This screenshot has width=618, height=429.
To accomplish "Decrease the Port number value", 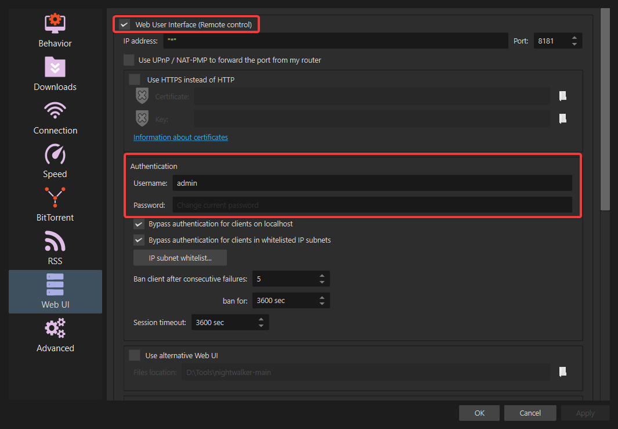I will click(574, 44).
